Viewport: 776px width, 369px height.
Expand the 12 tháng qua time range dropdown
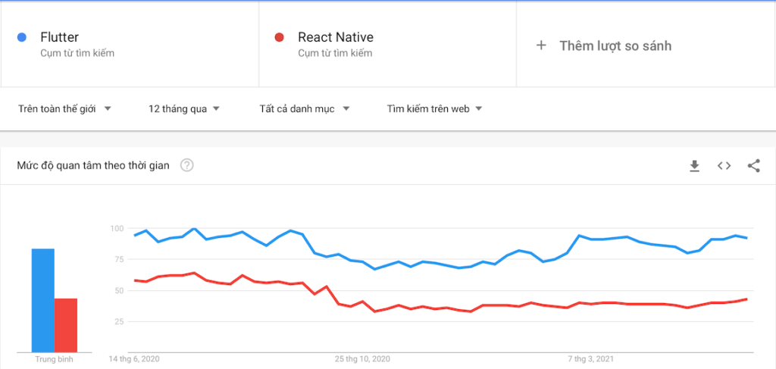(184, 109)
